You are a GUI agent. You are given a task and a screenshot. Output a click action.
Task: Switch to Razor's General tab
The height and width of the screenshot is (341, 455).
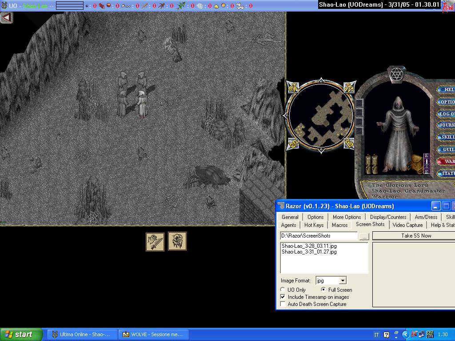pos(290,217)
